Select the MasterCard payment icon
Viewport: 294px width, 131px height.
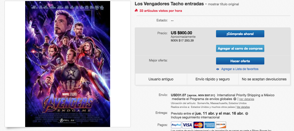(x=198, y=125)
